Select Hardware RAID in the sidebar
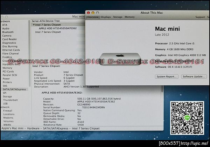The width and height of the screenshot is (210, 147). click(12, 64)
